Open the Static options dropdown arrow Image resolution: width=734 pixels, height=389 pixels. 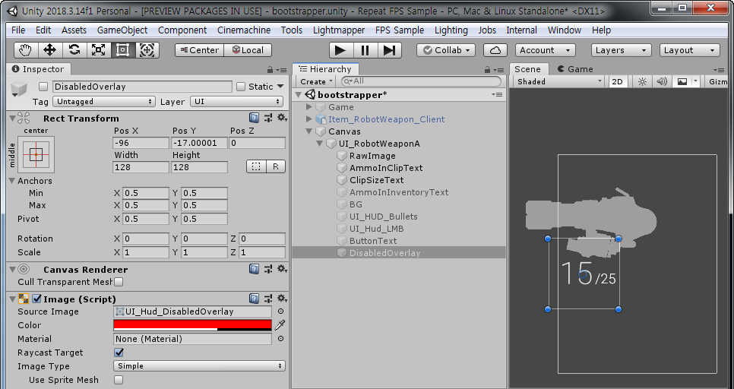coord(280,86)
